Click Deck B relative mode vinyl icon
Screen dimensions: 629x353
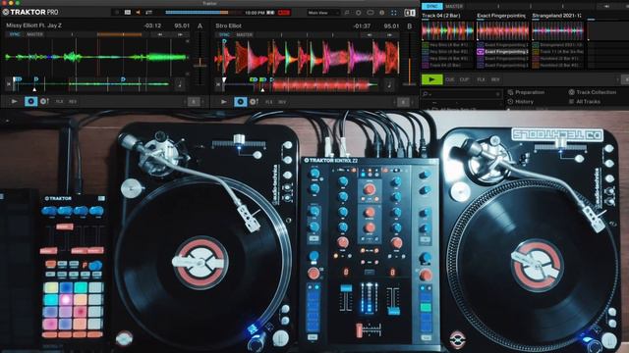(x=254, y=102)
